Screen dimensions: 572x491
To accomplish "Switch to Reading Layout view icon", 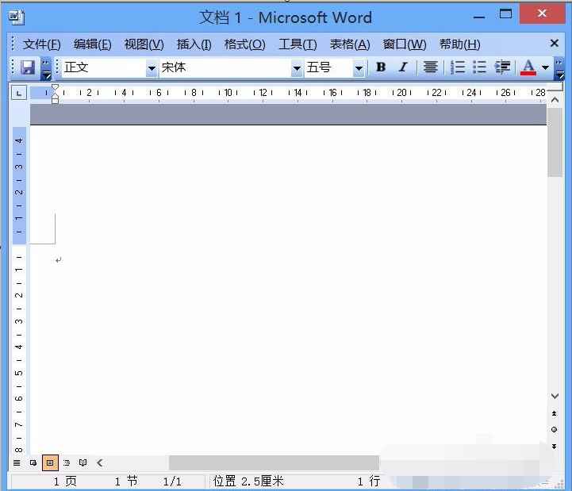I will (x=83, y=463).
